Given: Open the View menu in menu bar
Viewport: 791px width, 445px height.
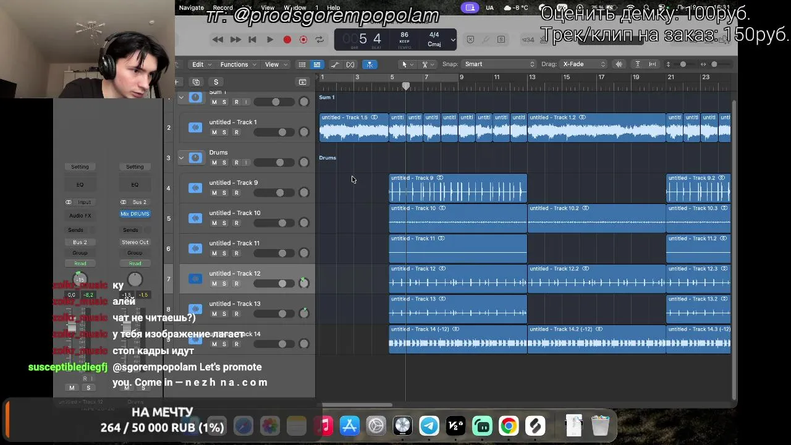Looking at the screenshot, I should point(268,7).
